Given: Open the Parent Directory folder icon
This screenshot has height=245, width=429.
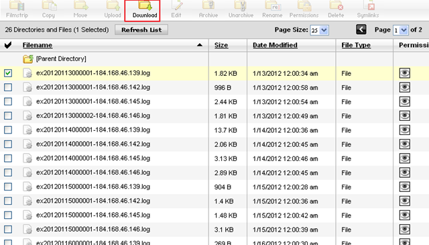Looking at the screenshot, I should 28,59.
